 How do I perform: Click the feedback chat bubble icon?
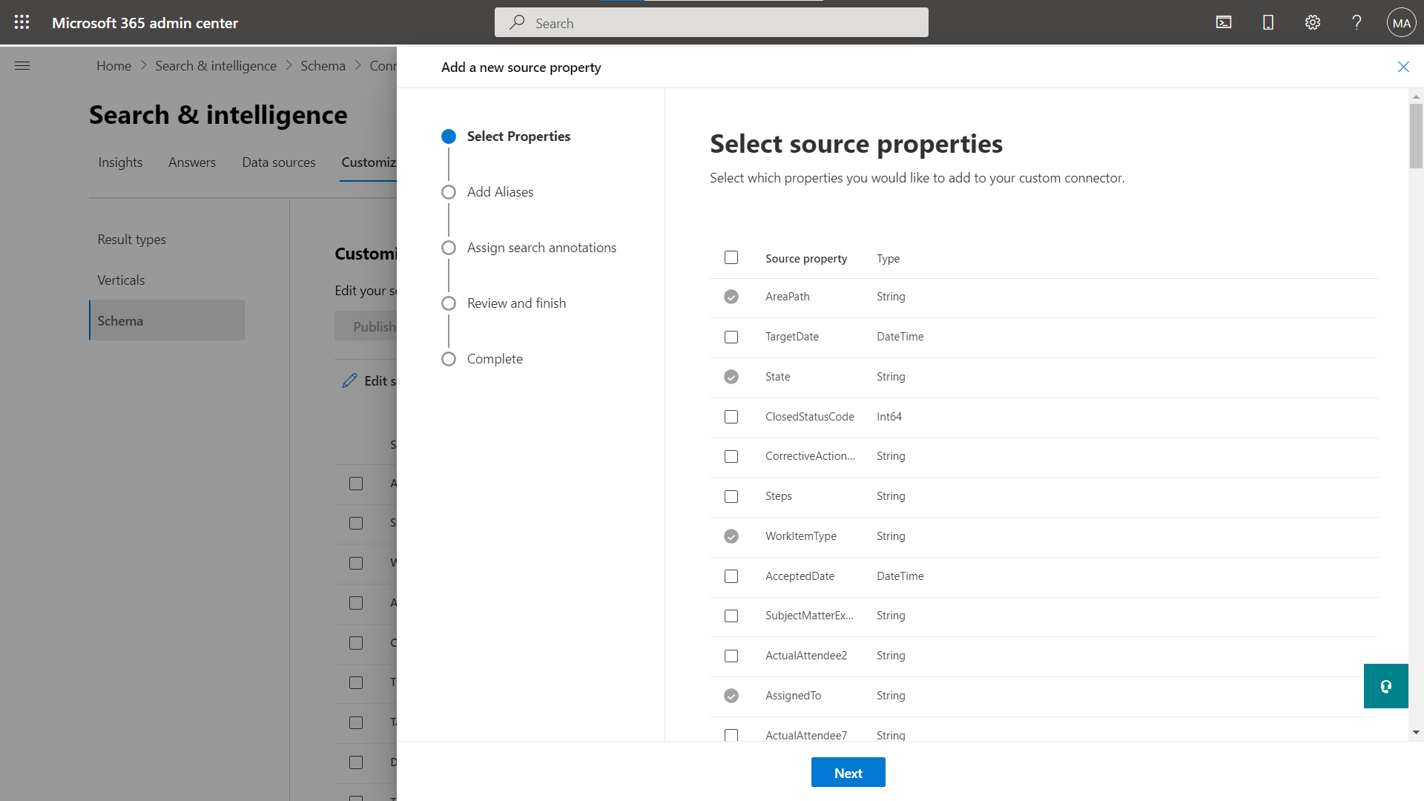coord(1386,687)
